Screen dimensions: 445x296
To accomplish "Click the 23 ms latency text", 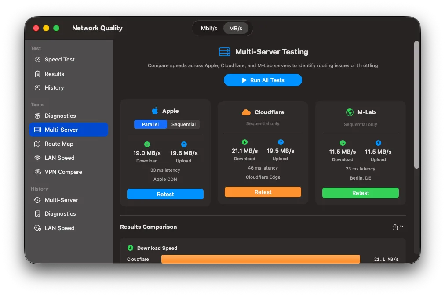I will 361,169.
